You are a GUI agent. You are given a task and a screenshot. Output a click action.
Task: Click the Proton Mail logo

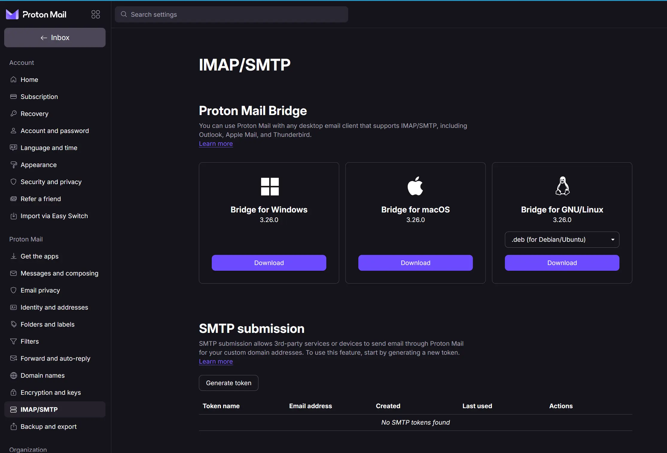36,14
